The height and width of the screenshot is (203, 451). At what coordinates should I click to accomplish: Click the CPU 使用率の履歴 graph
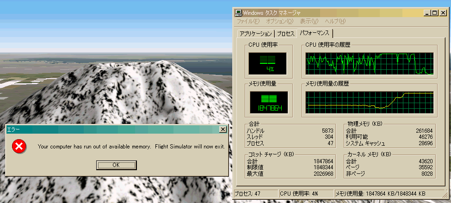coord(369,64)
